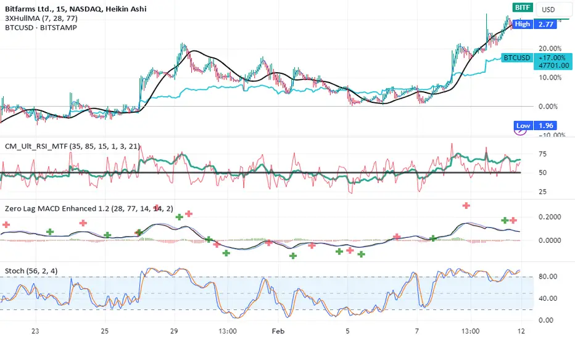Click the date label 5 on time axis

347,331
